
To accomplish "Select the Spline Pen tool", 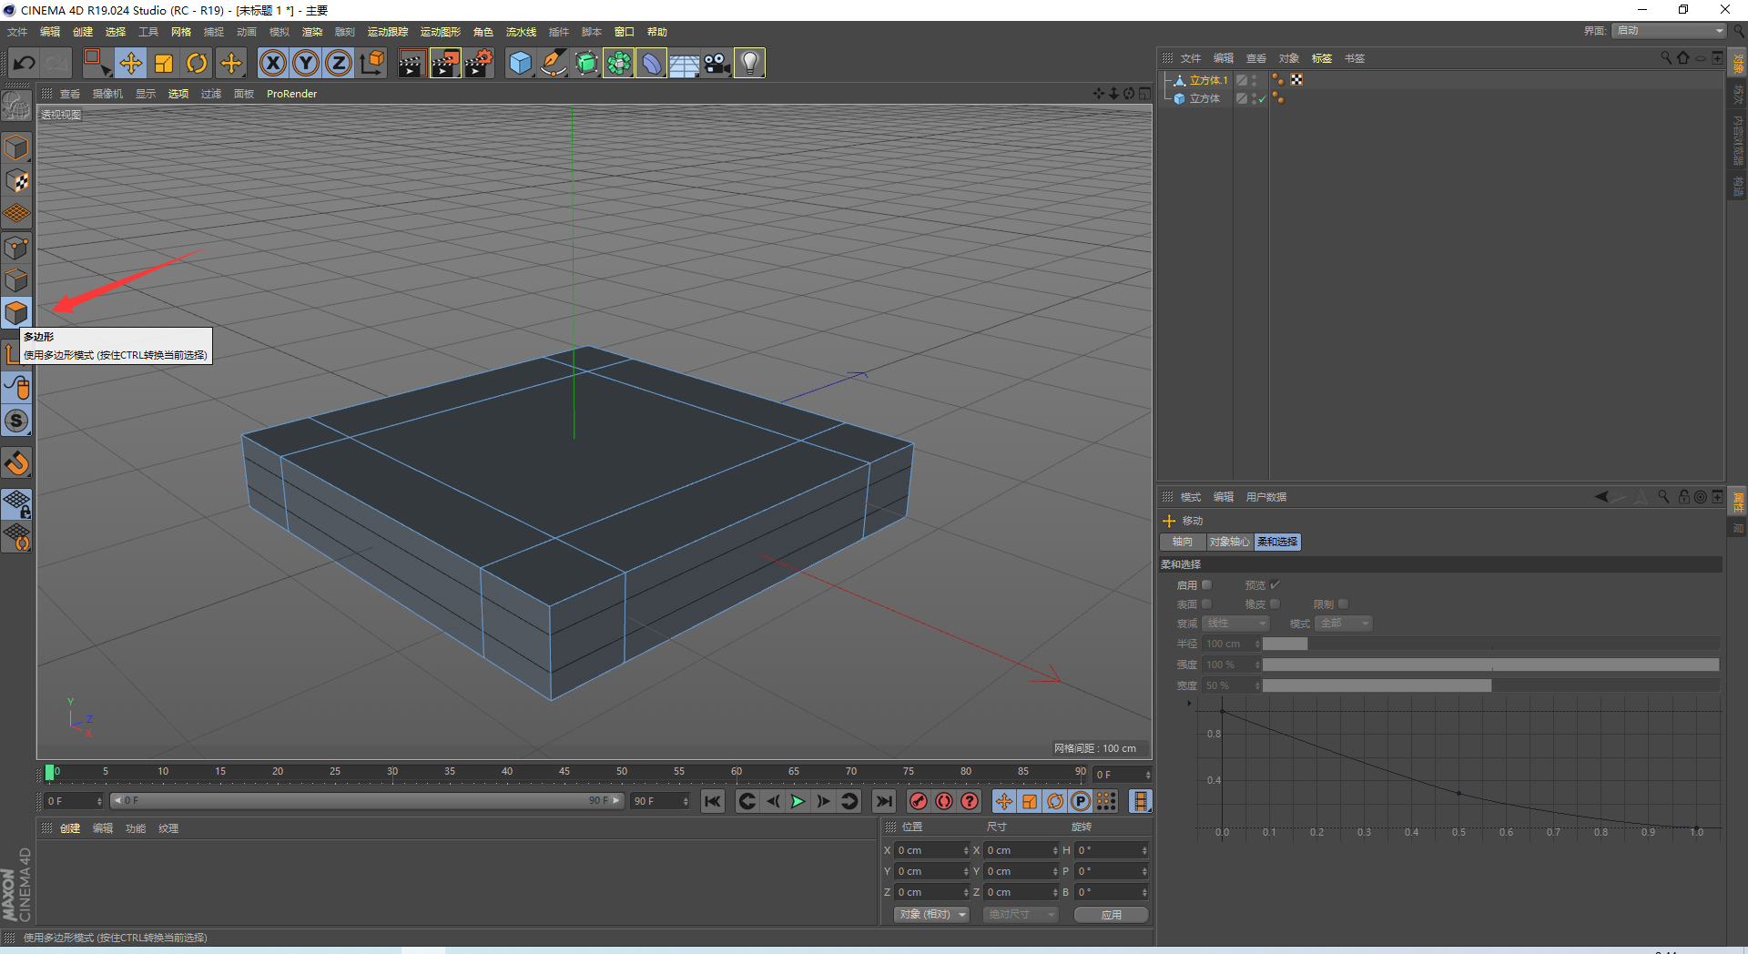I will tap(553, 63).
